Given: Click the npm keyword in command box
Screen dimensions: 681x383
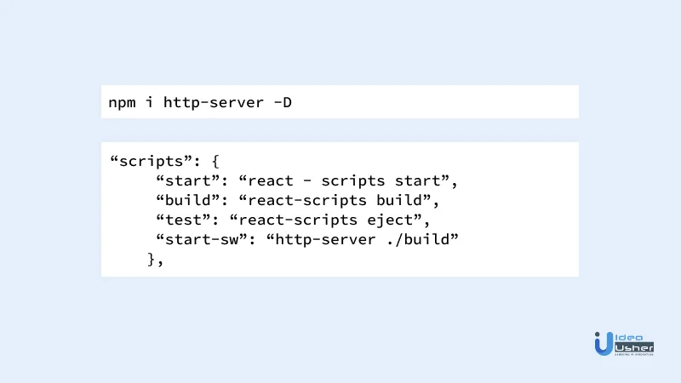Looking at the screenshot, I should [122, 103].
